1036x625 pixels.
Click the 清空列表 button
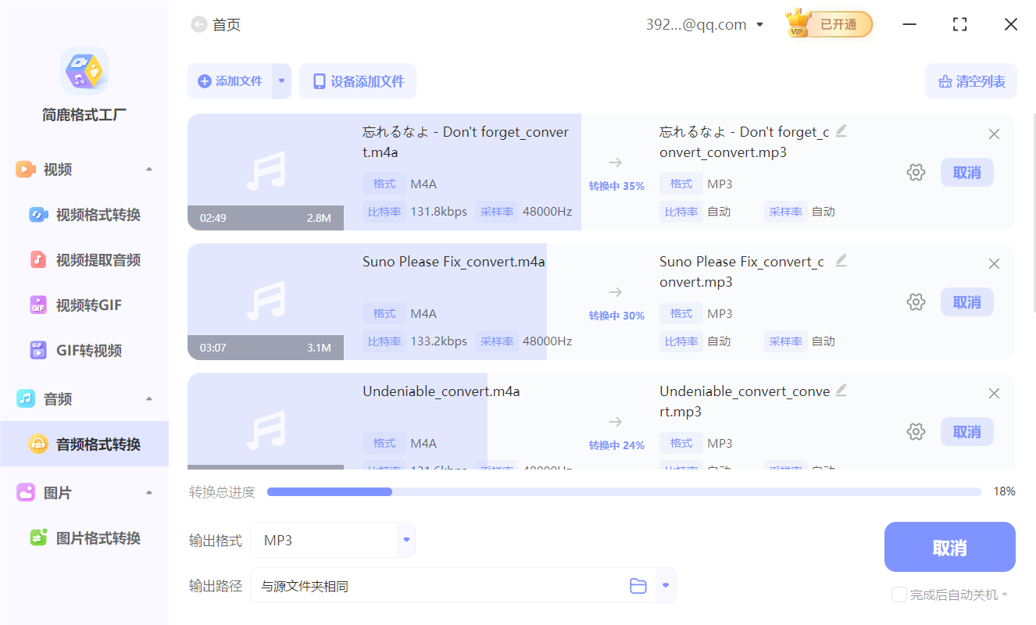click(970, 81)
